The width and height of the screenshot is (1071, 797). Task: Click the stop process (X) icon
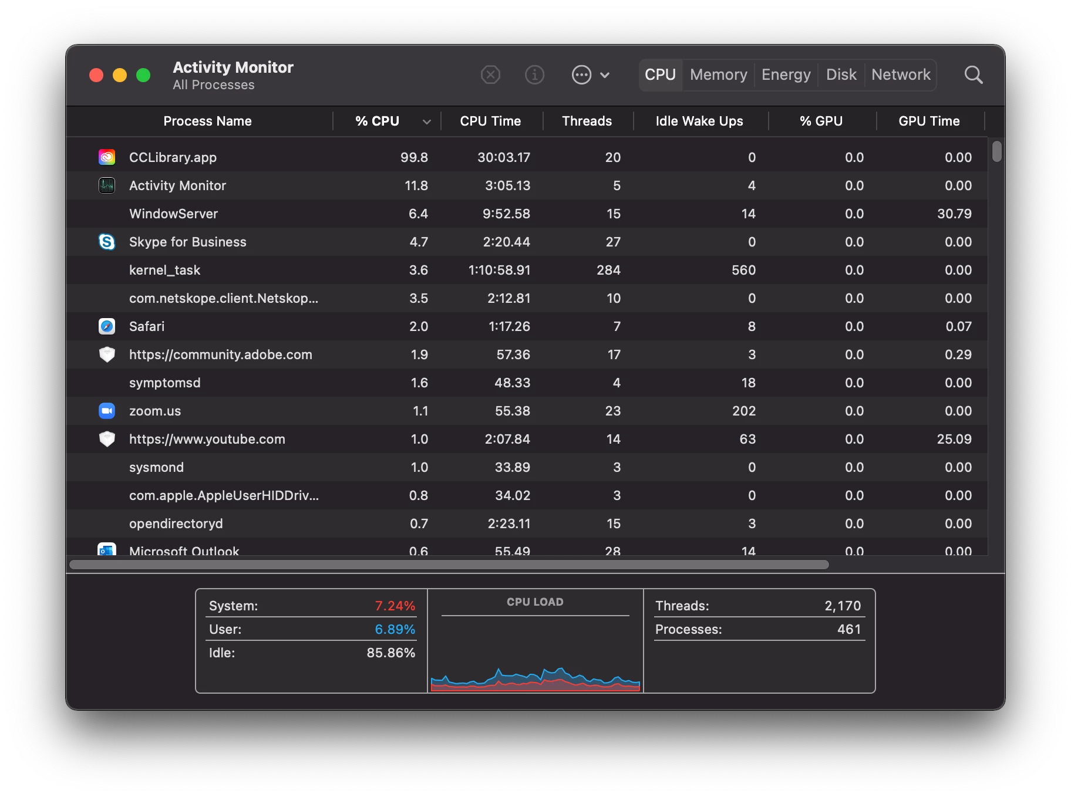(490, 75)
